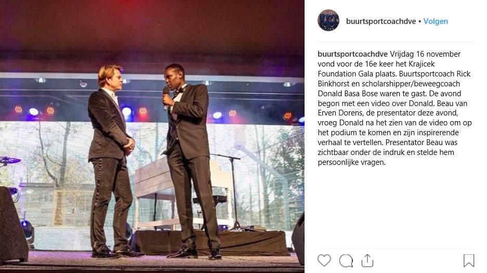
Task: Save the post with the bookmark icon
Action: [x=469, y=261]
